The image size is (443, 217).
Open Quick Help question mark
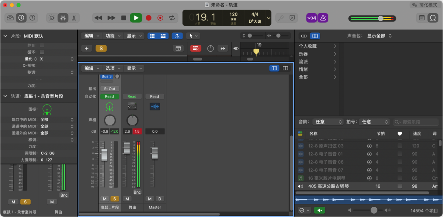tap(32, 18)
